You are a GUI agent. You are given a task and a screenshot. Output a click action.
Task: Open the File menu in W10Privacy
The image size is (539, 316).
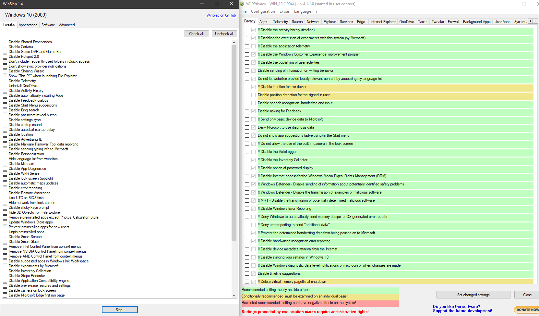[244, 11]
